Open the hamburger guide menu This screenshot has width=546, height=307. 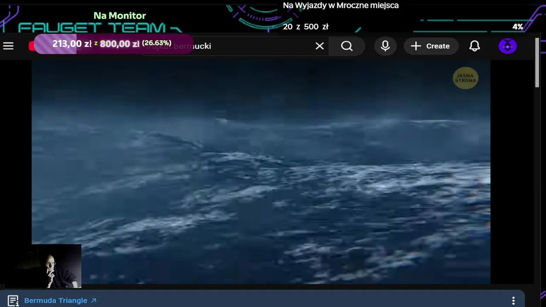coord(9,46)
